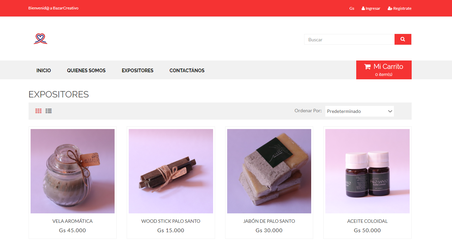
Task: Open the Vela Aromática product image
Action: click(x=73, y=171)
